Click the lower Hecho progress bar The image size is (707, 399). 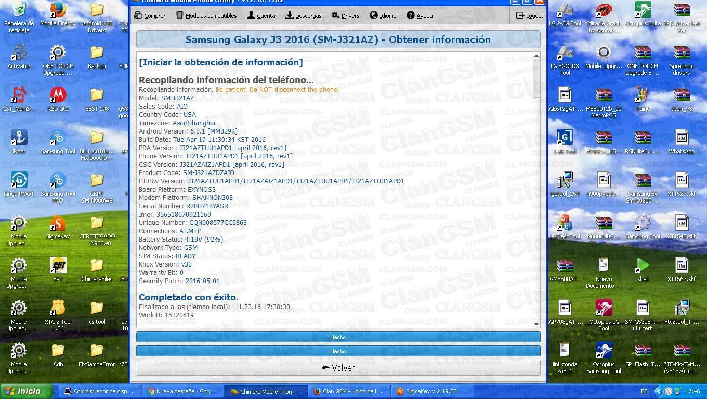(x=338, y=351)
